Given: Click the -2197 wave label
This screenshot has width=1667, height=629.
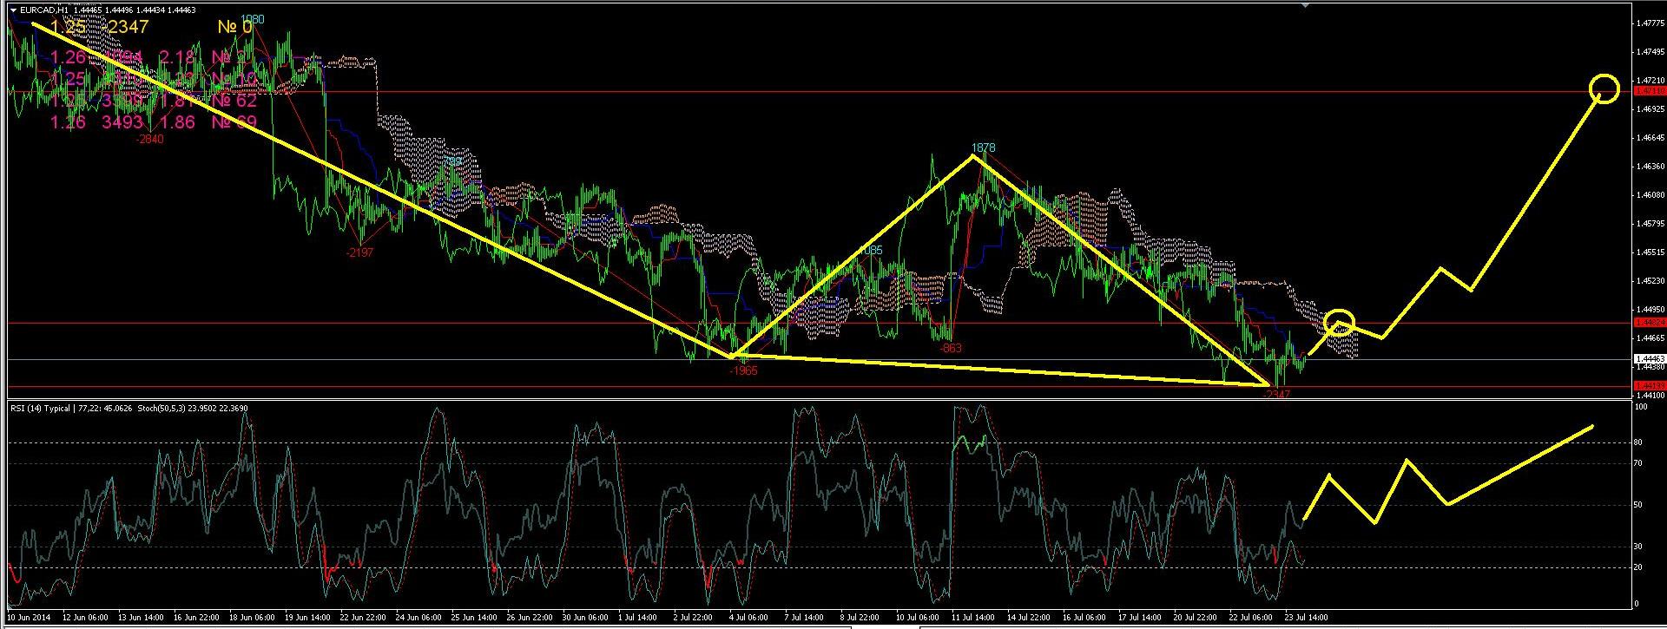Looking at the screenshot, I should (x=359, y=252).
